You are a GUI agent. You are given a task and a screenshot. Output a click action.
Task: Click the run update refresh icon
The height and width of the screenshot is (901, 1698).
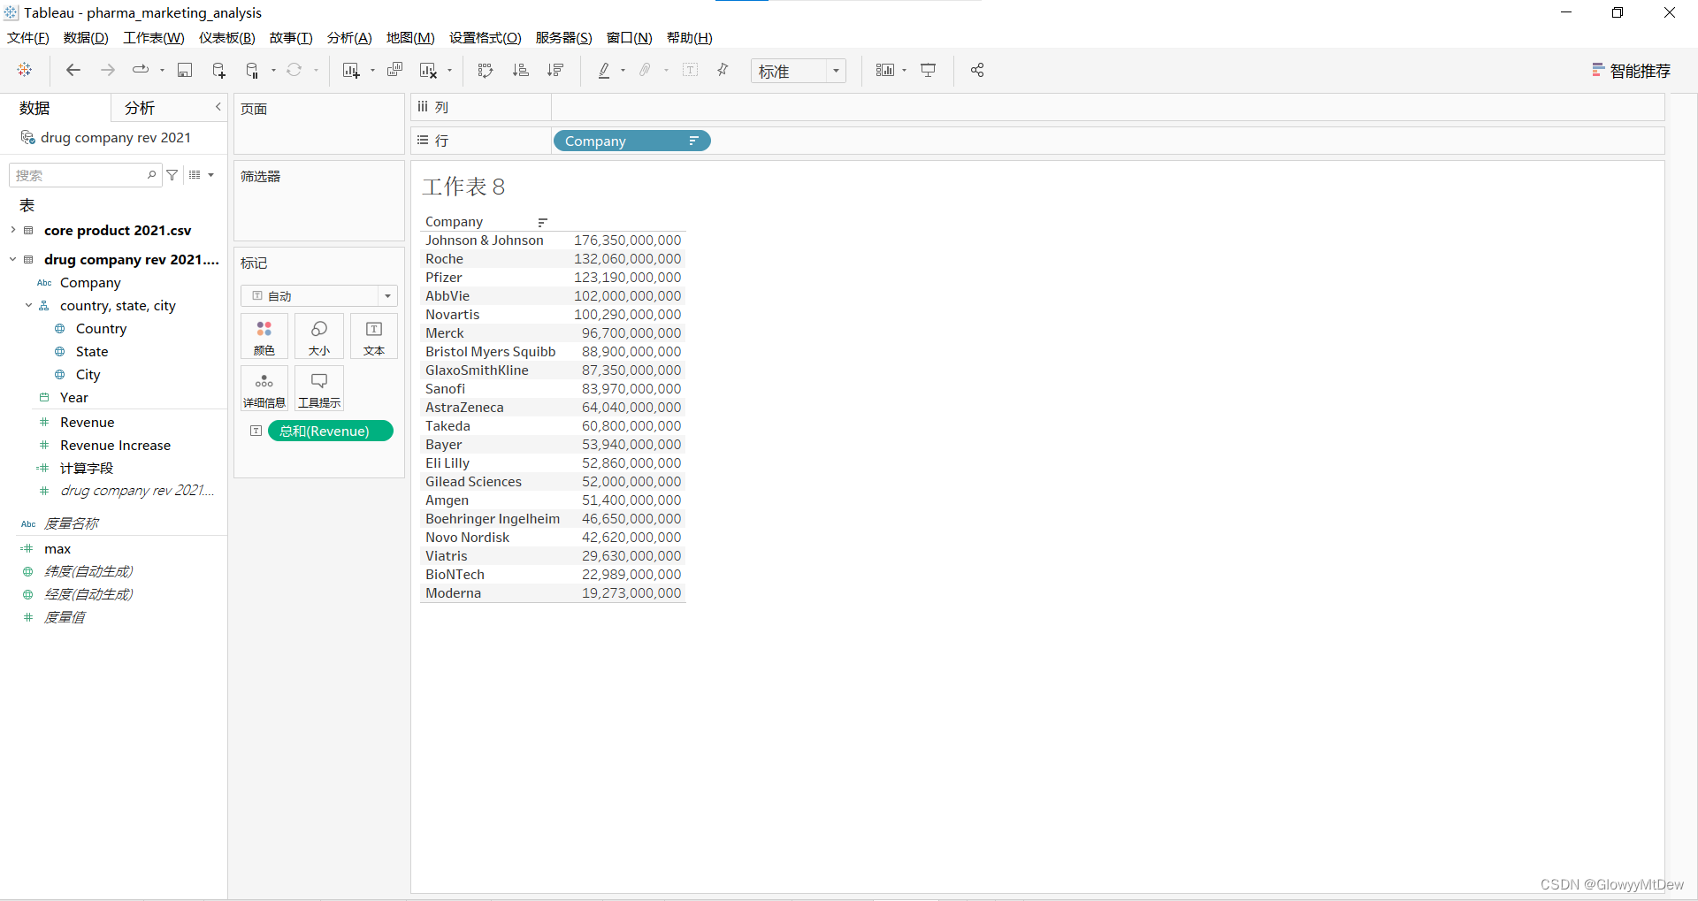pyautogui.click(x=294, y=70)
